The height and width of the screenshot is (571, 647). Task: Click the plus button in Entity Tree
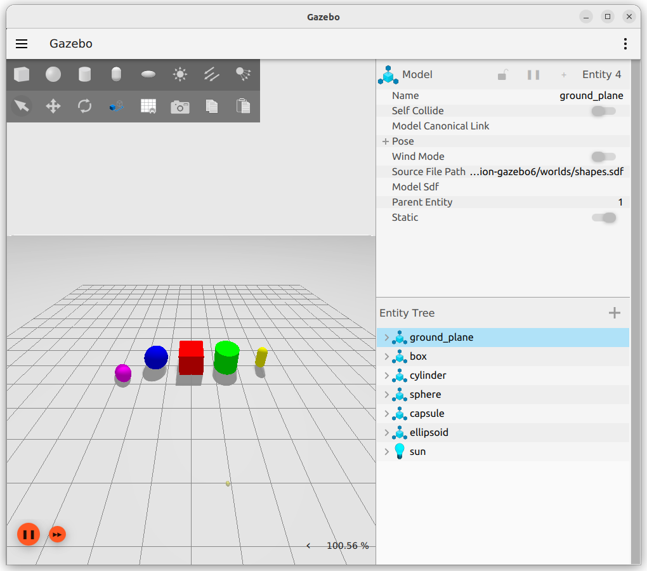(615, 313)
